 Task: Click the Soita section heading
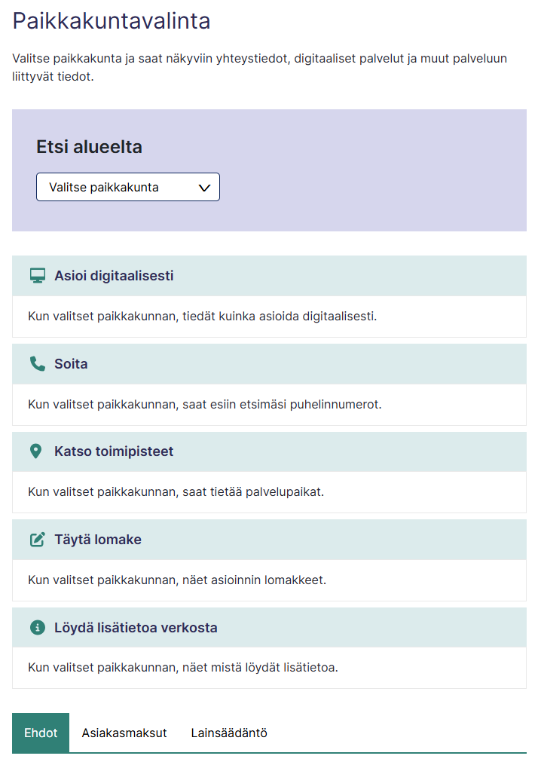[x=71, y=364]
